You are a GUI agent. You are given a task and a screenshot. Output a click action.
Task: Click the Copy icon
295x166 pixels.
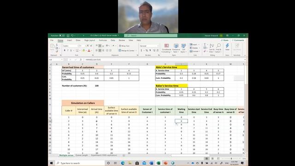tap(57, 48)
